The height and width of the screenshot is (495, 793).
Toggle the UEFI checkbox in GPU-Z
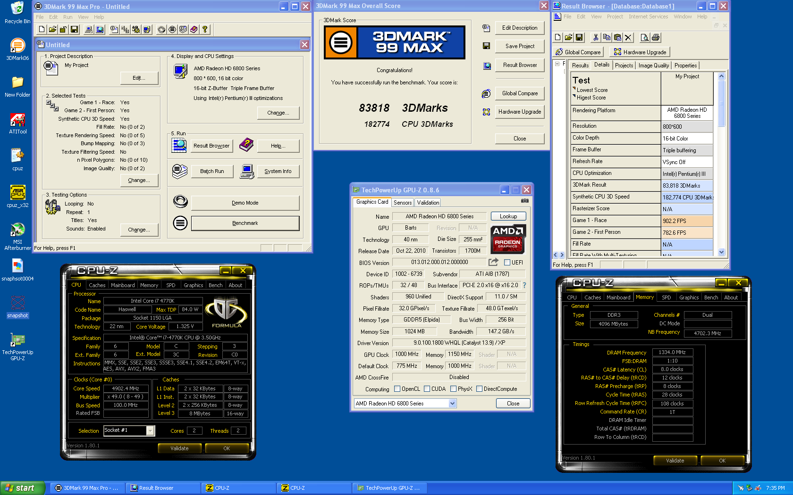[507, 263]
